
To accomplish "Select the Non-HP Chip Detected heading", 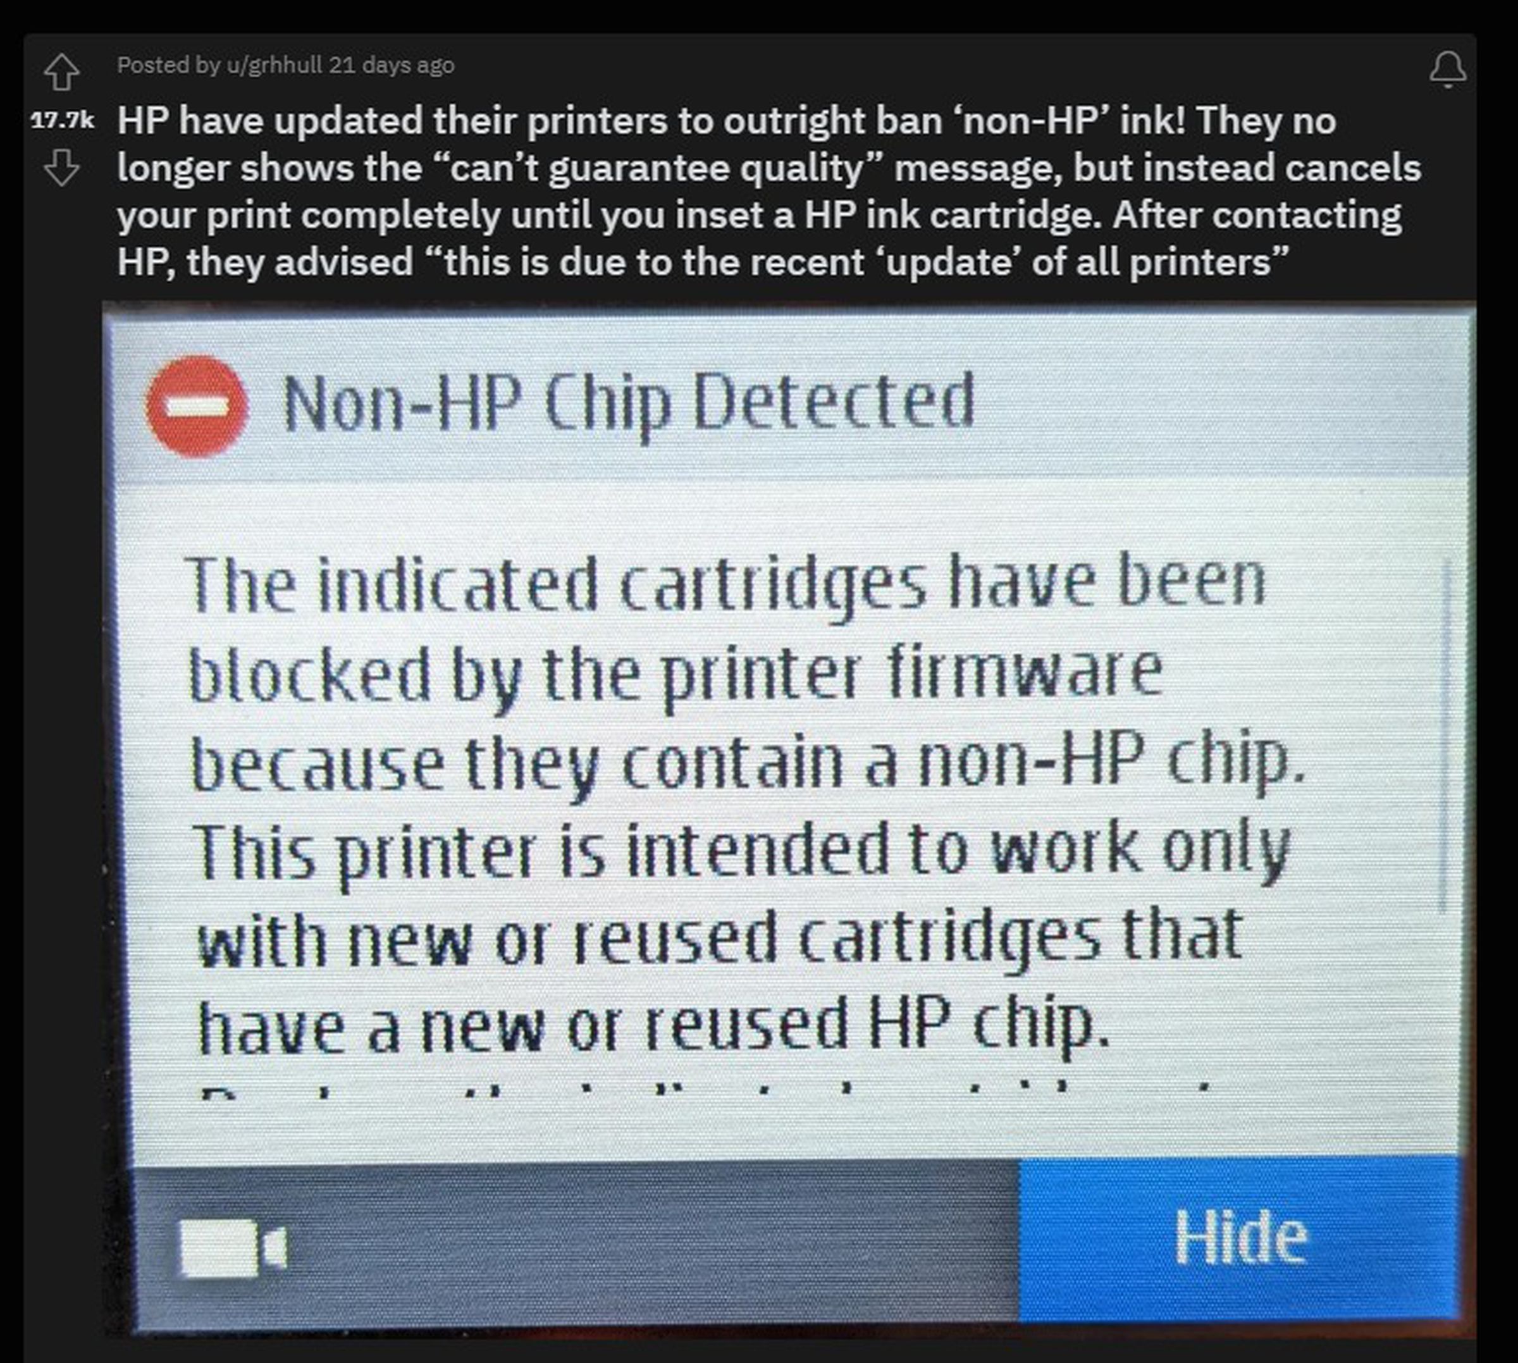I will click(628, 403).
